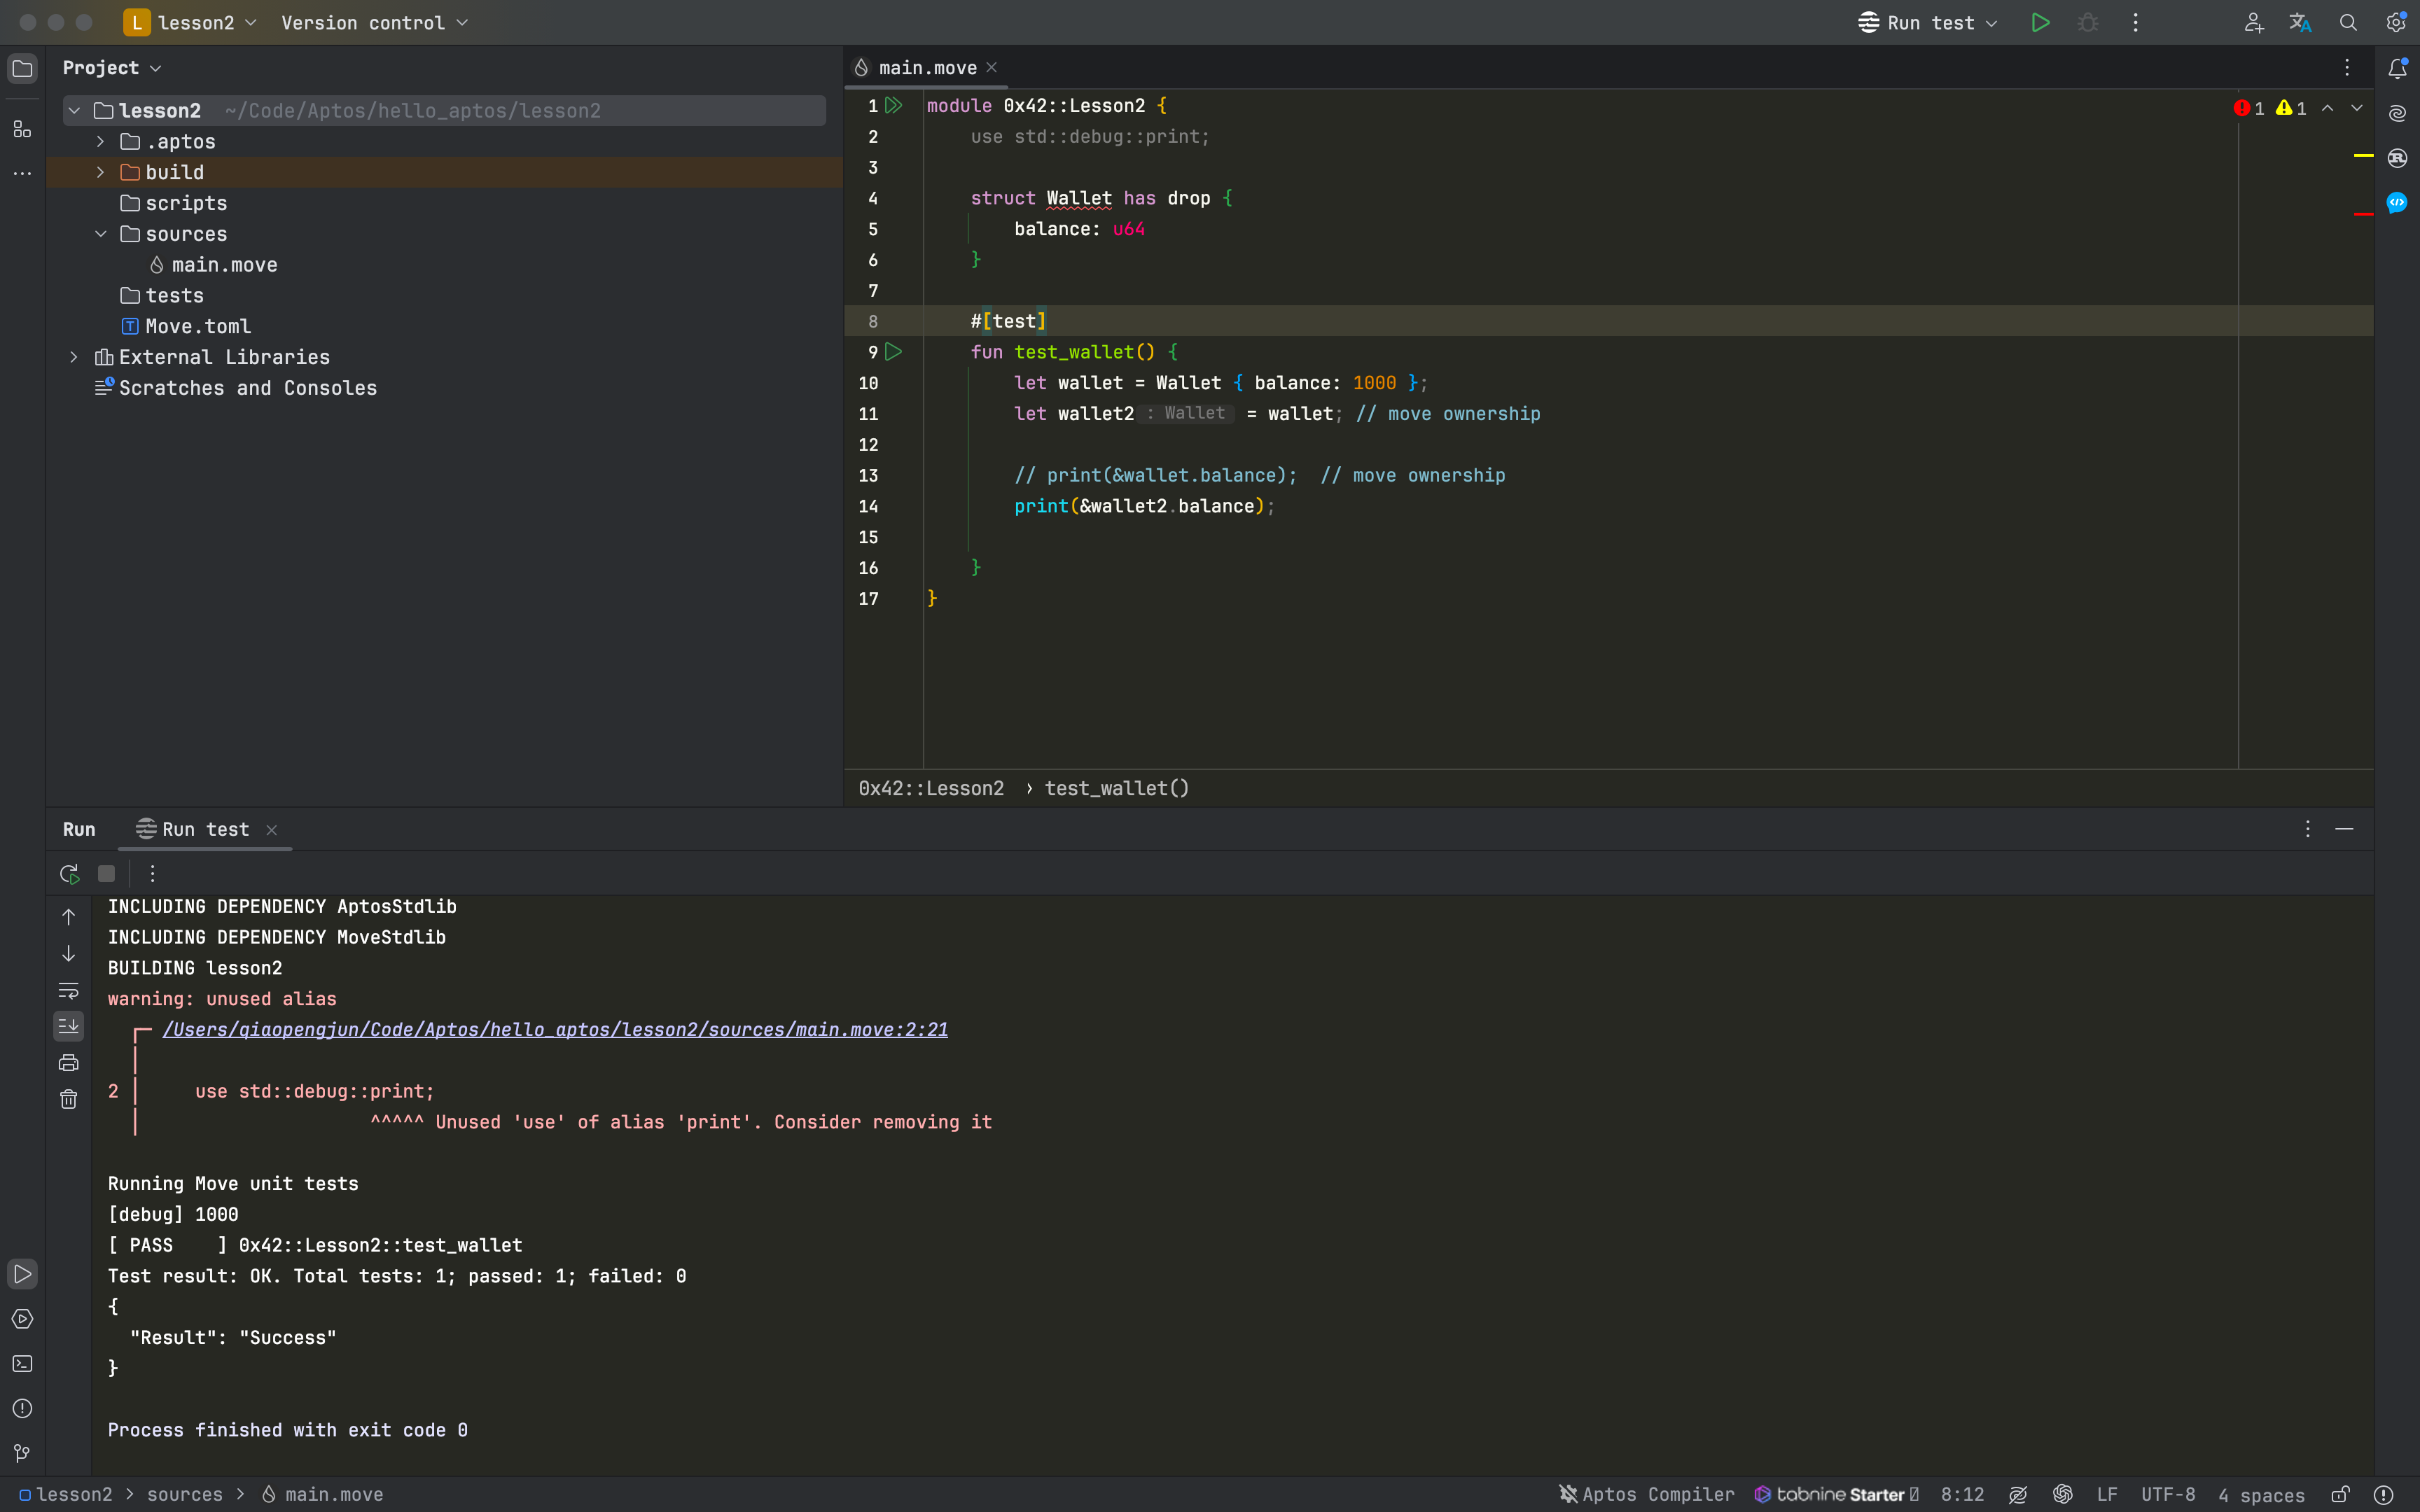
Task: Click red error stripe marker
Action: [x=2364, y=214]
